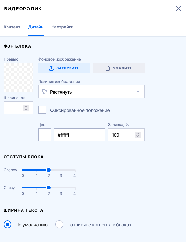The height and width of the screenshot is (242, 186).
Task: Open the Позиция изображения dropdown
Action: pos(91,92)
